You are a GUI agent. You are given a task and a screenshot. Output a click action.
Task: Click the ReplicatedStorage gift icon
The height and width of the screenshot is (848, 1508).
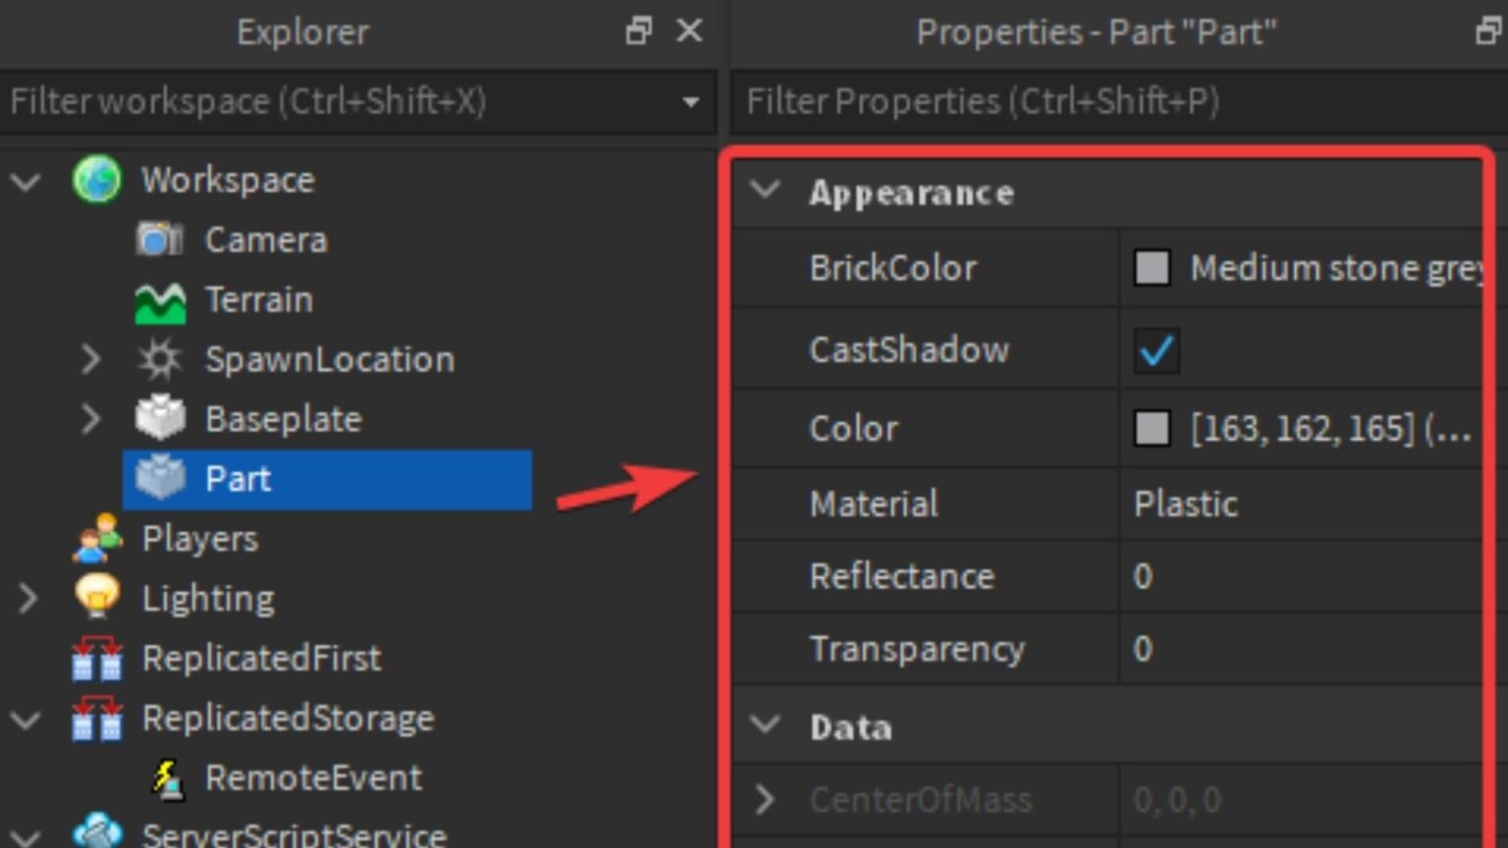96,717
